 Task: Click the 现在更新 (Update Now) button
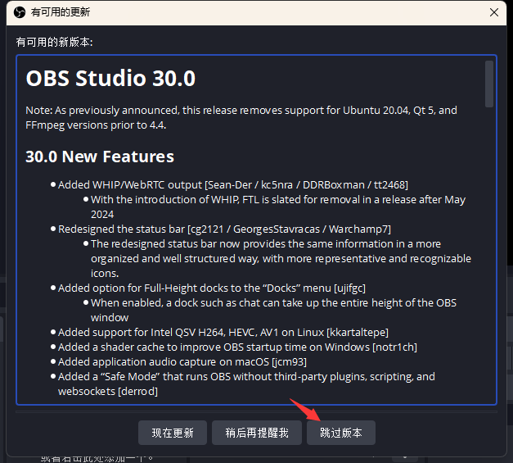(x=173, y=433)
